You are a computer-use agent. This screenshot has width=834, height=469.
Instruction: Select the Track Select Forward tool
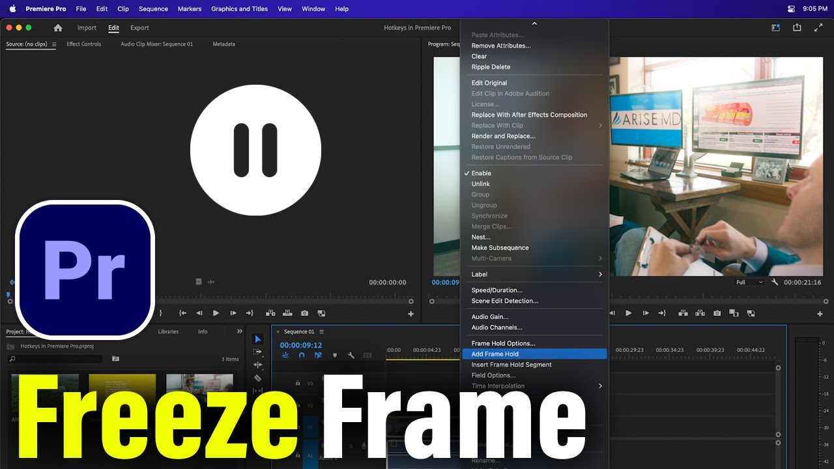point(257,352)
